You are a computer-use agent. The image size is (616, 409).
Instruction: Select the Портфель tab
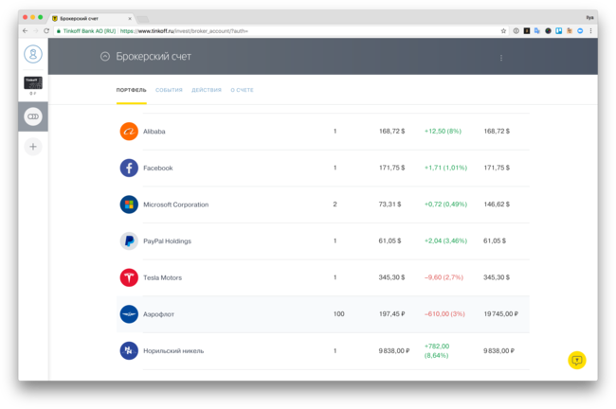[x=131, y=90]
